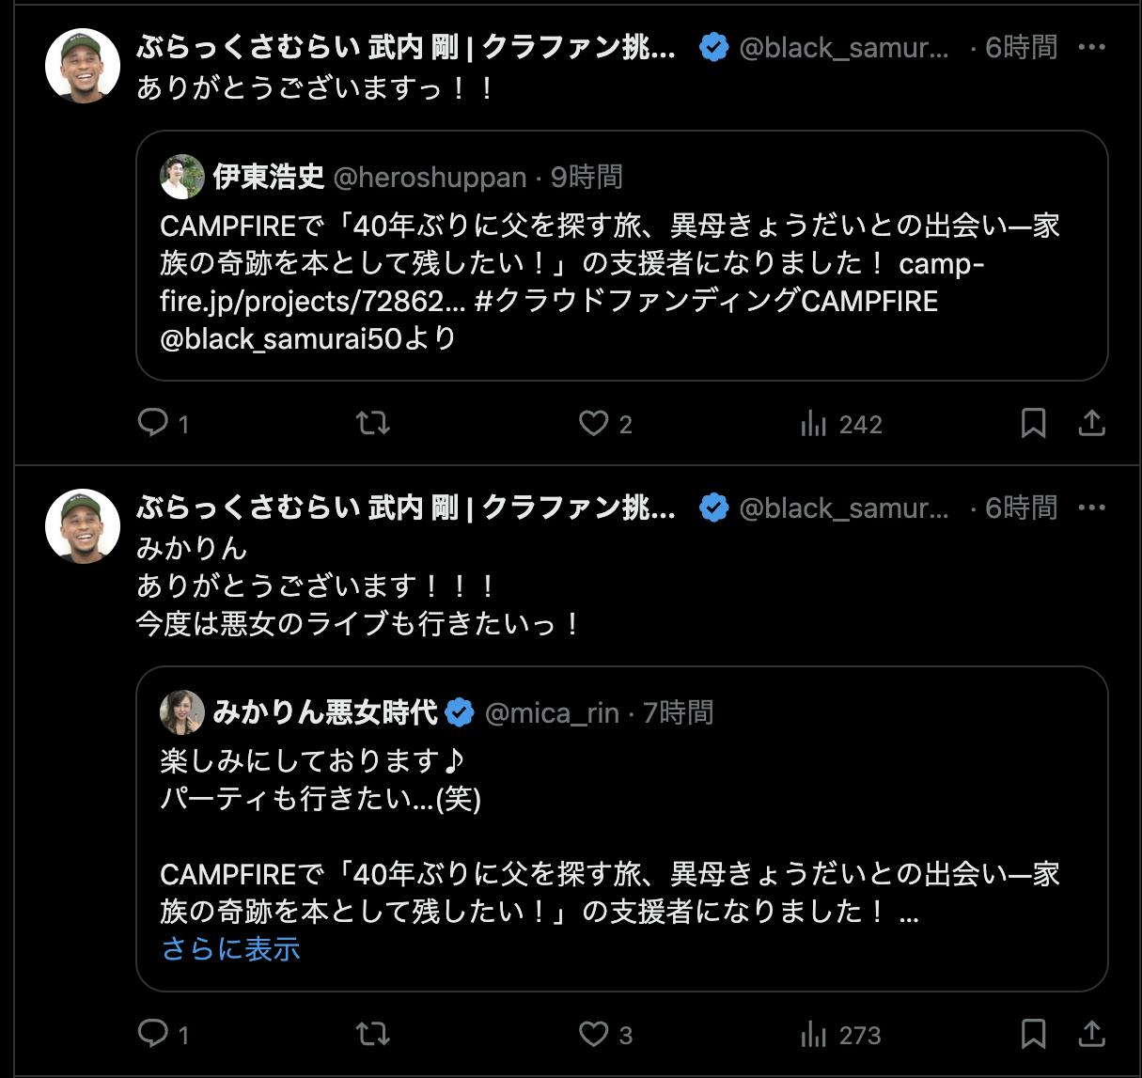The height and width of the screenshot is (1078, 1142).
Task: Repost the first ありがとうございますっ post
Action: [x=373, y=423]
